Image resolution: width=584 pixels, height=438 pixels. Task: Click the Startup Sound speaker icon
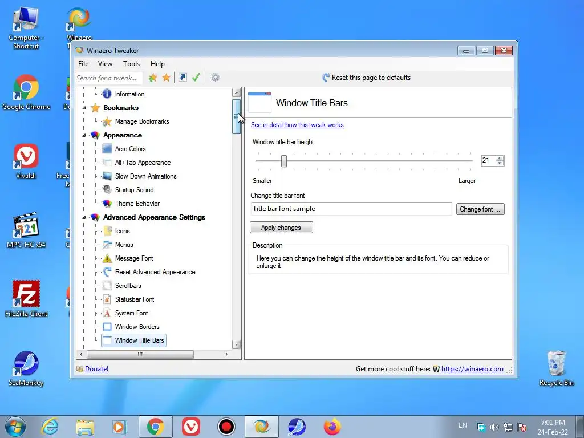click(x=107, y=189)
